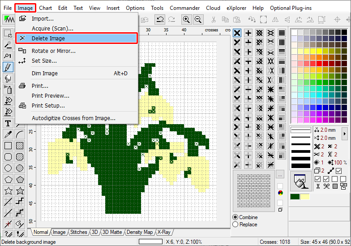351x246 pixels.
Task: Choose Print Preview menu entry
Action: click(76, 96)
